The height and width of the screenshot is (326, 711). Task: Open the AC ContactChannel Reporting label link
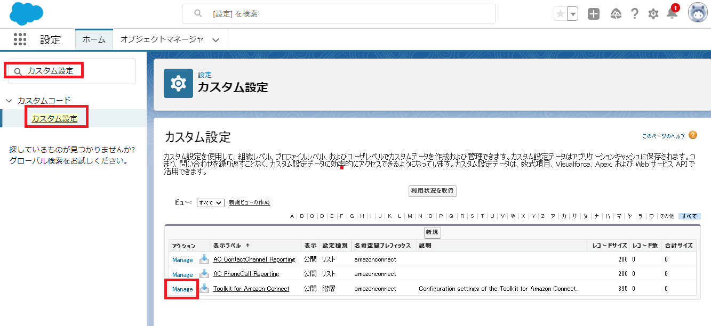tap(254, 259)
